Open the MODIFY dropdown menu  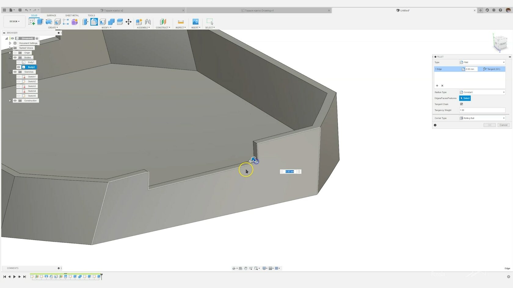tap(106, 27)
